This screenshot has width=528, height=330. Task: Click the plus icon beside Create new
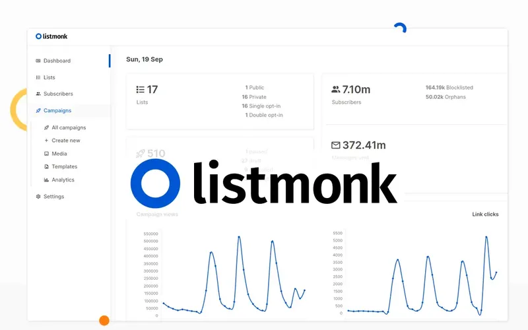tap(46, 141)
